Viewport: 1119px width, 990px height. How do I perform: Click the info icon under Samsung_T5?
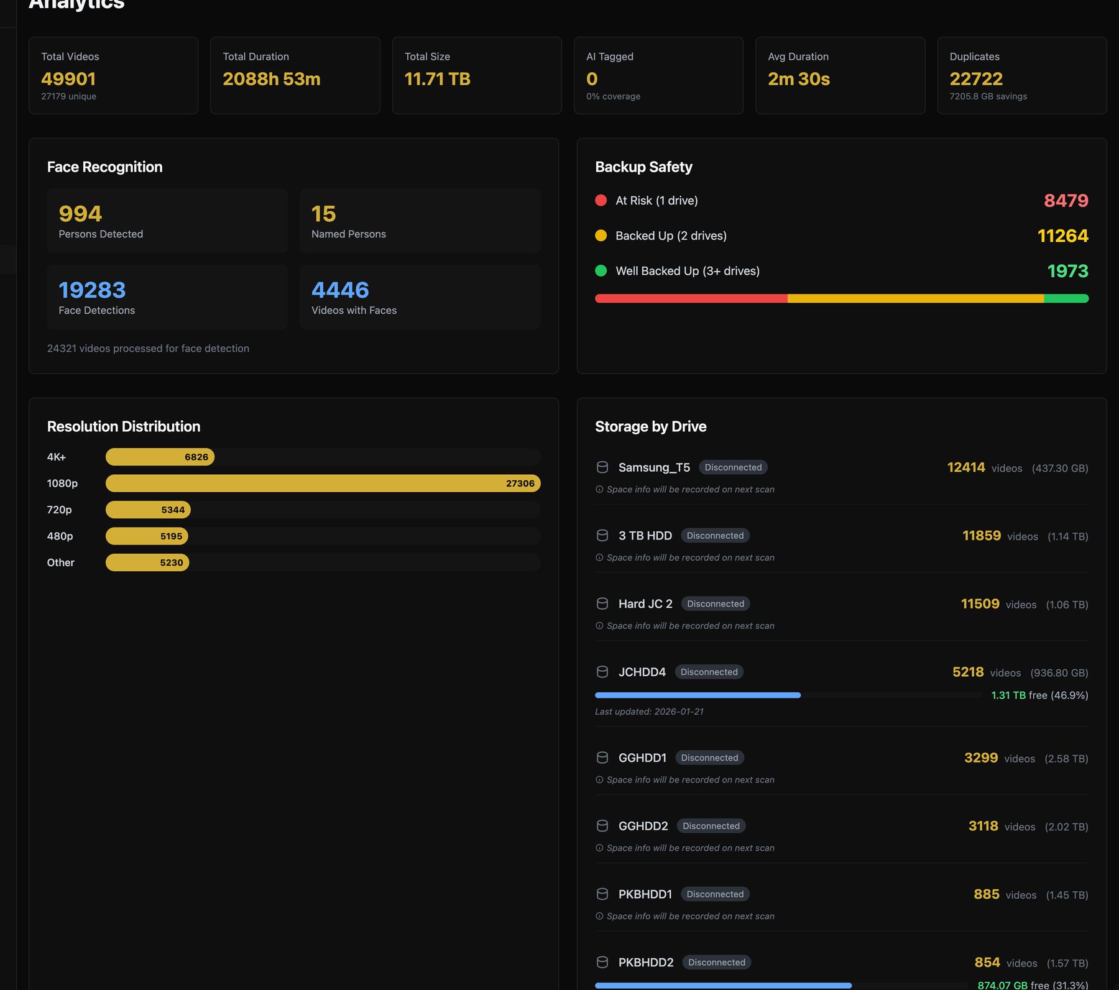[599, 489]
